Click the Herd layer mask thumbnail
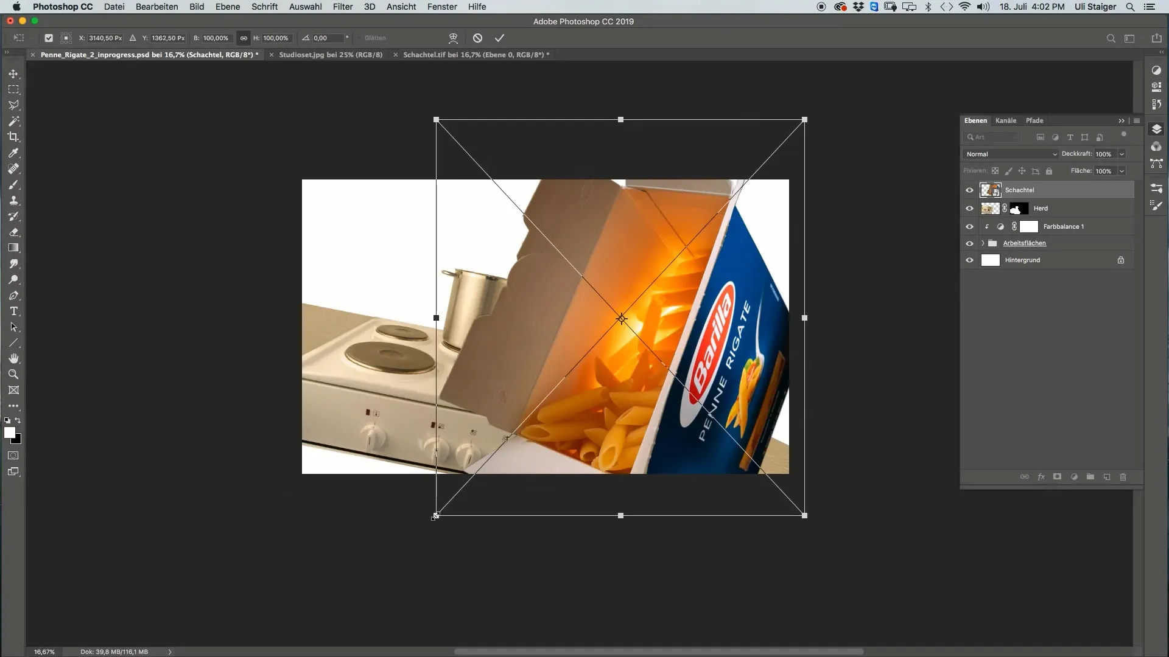The width and height of the screenshot is (1169, 657). point(1019,208)
